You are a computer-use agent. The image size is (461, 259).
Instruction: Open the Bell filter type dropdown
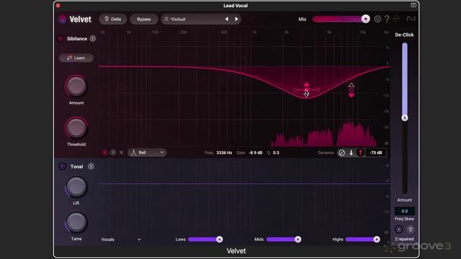tap(147, 153)
